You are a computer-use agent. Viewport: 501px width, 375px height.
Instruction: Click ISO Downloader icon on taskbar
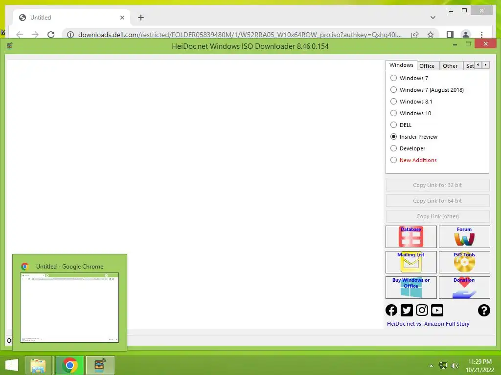[100, 365]
